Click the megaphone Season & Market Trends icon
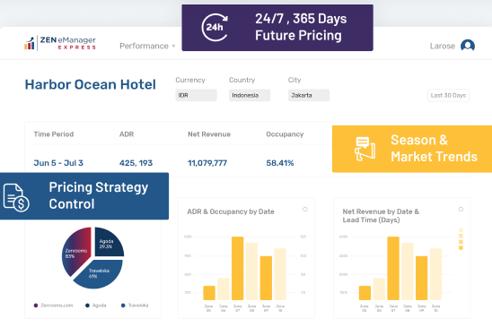Screen dimensions: 492x327 point(365,149)
